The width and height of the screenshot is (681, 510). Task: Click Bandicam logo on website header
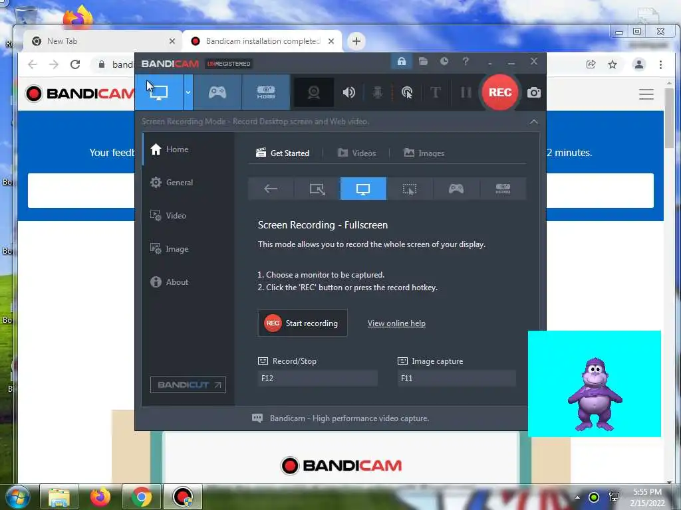tap(79, 94)
